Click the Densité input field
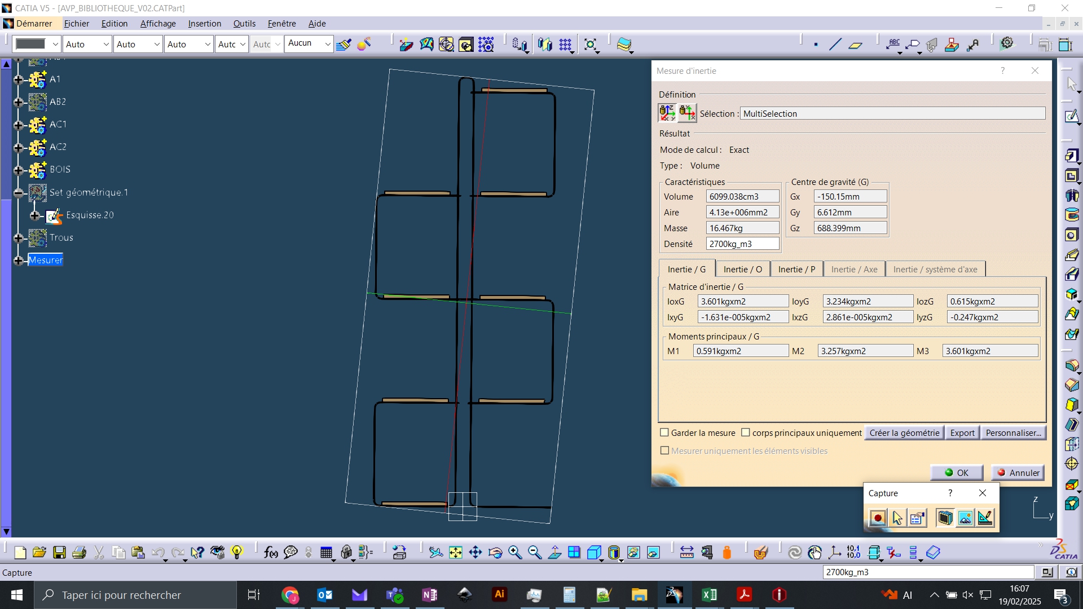 (x=742, y=244)
